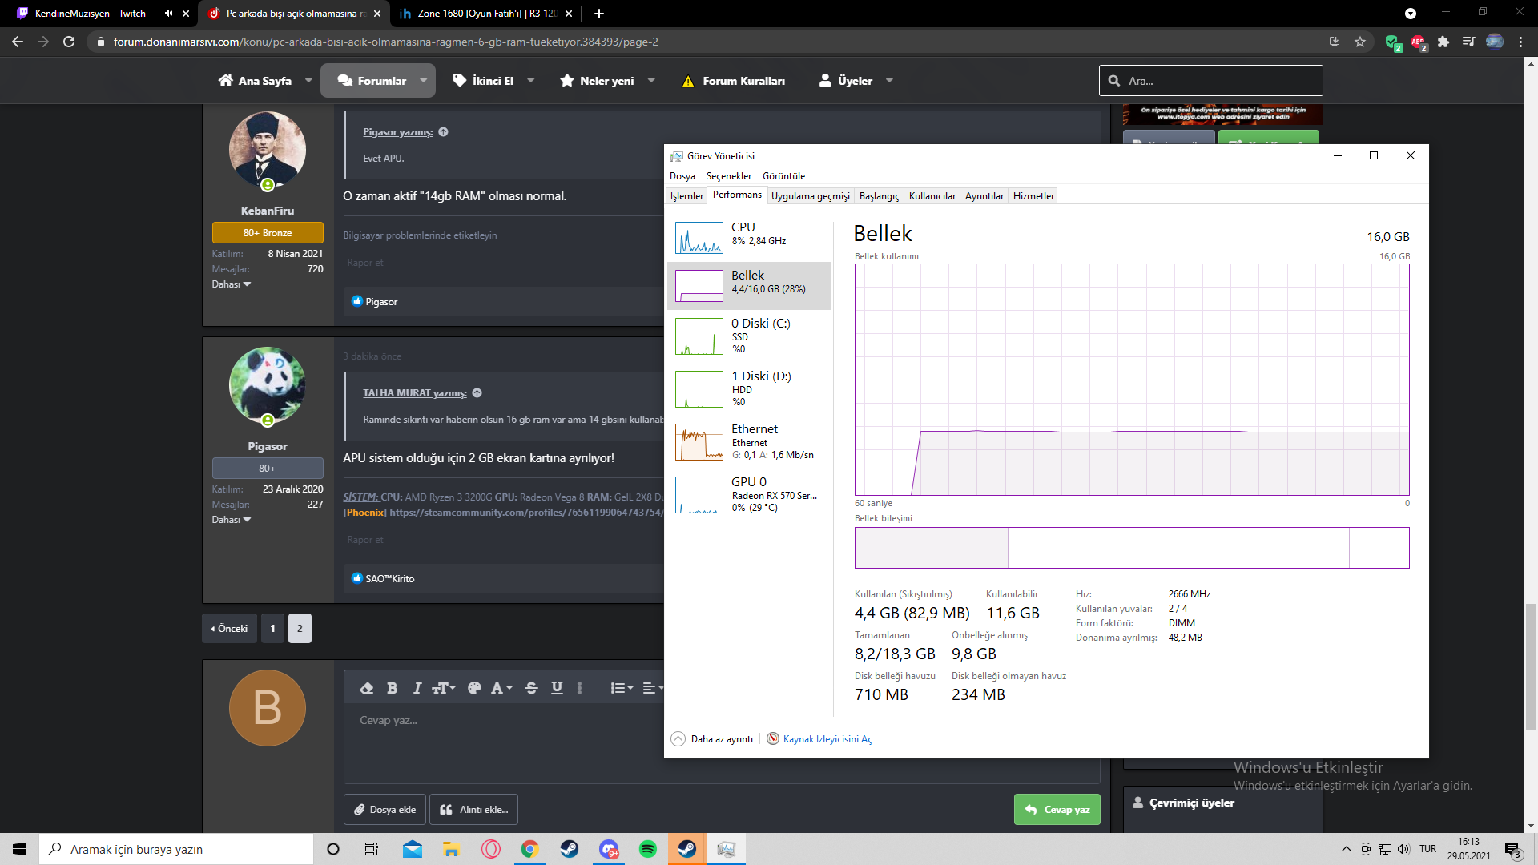Open the 0 Diski (C:) SSD performance item

point(748,336)
